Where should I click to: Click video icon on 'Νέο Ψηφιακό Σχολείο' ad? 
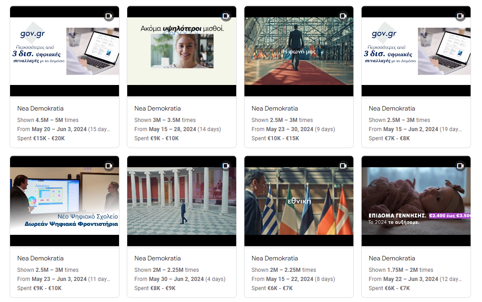(x=109, y=166)
